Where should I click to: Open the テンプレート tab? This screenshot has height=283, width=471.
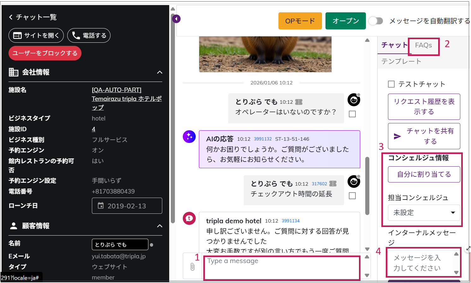401,61
